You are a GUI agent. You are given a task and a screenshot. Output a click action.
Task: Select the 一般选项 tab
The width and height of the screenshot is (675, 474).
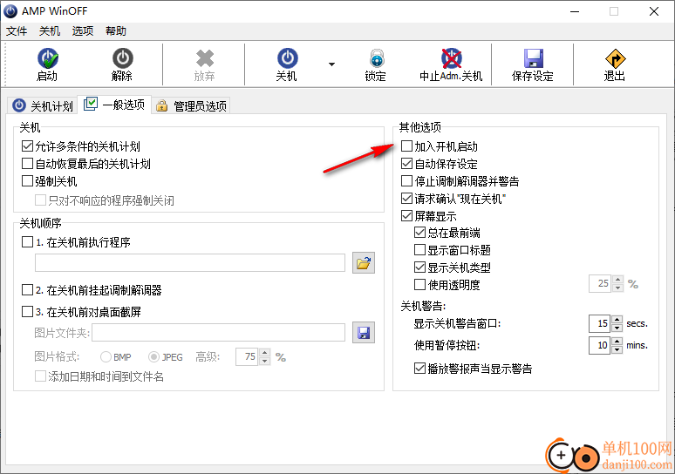pos(114,105)
